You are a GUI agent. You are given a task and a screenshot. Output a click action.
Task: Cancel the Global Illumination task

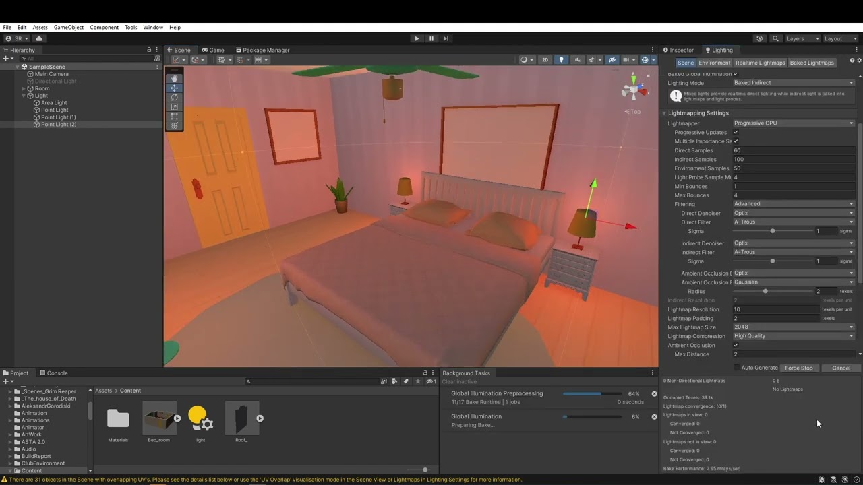[x=654, y=417]
